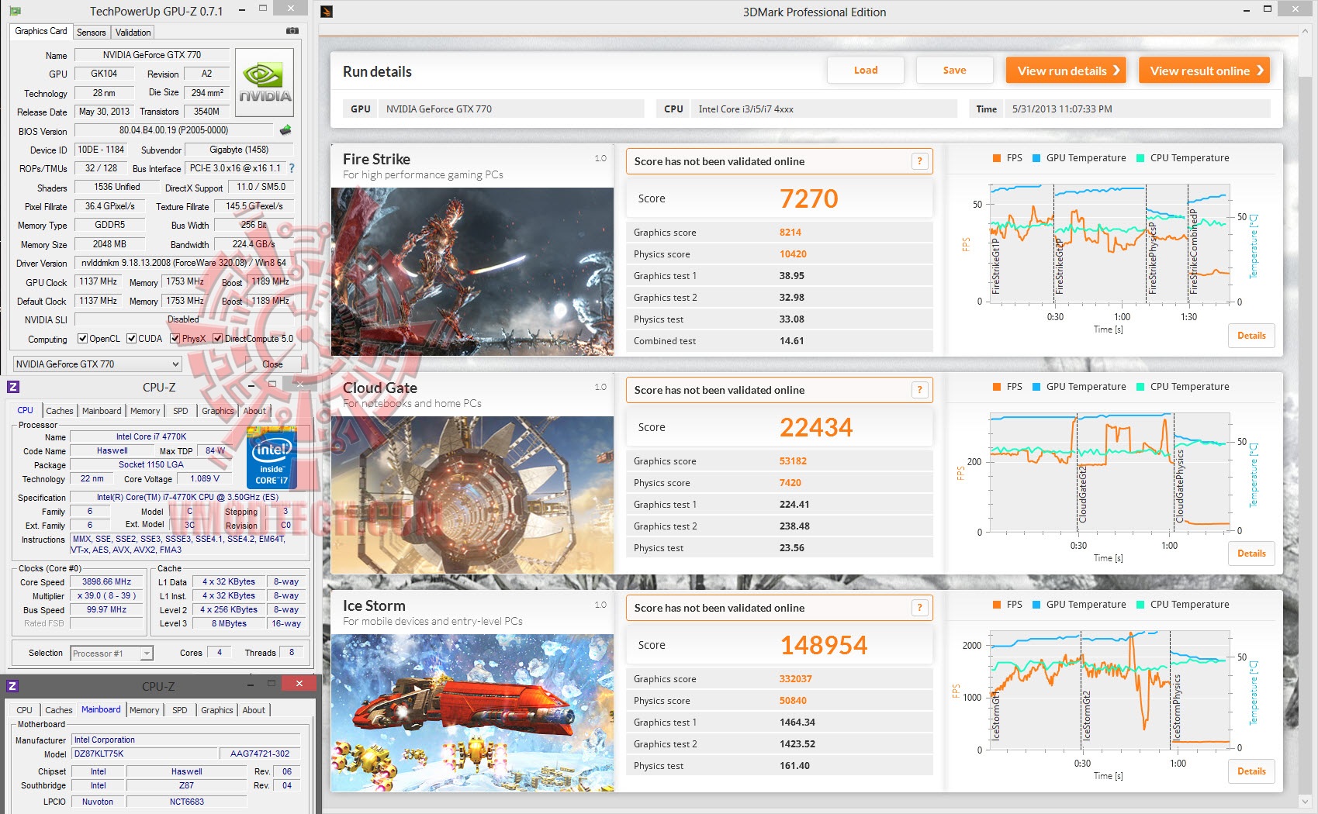This screenshot has height=814, width=1318.
Task: Click the CPU-Z icon in the Processor window title
Action: 13,387
